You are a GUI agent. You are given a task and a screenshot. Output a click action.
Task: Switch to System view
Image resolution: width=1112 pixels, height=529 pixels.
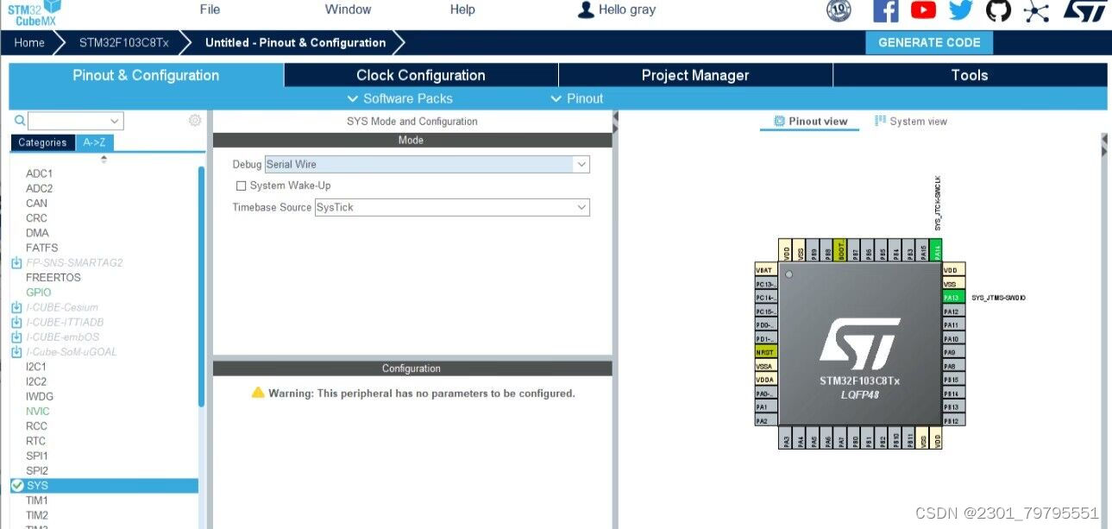[911, 121]
